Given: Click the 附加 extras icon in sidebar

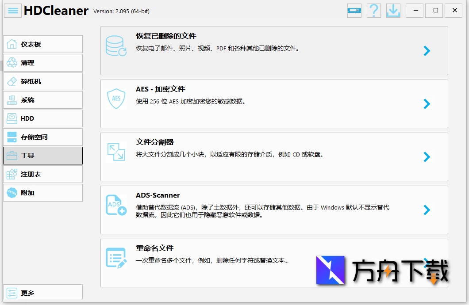Looking at the screenshot, I should [13, 193].
